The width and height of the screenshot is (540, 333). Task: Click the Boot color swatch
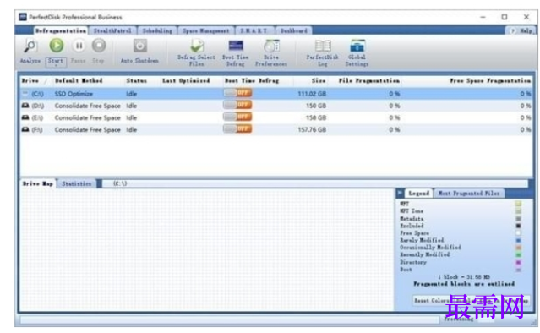tap(518, 270)
